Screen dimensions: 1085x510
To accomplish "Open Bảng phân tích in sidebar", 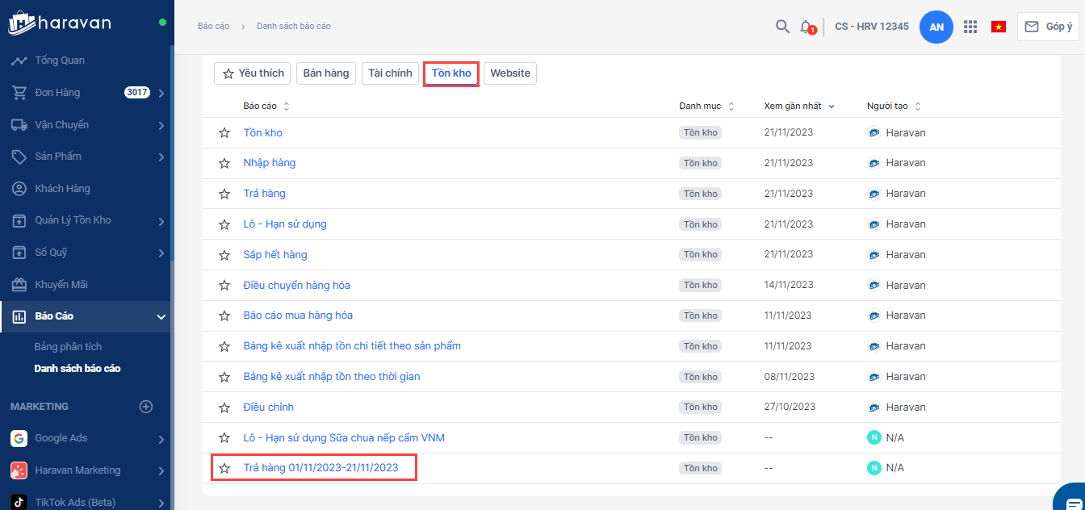I will tap(68, 347).
